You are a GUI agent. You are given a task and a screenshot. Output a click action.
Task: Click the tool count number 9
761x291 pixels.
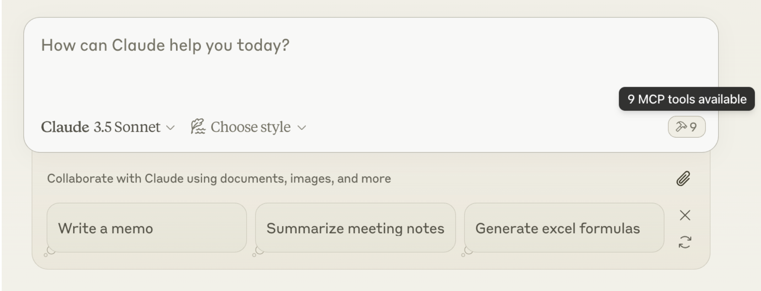click(693, 127)
